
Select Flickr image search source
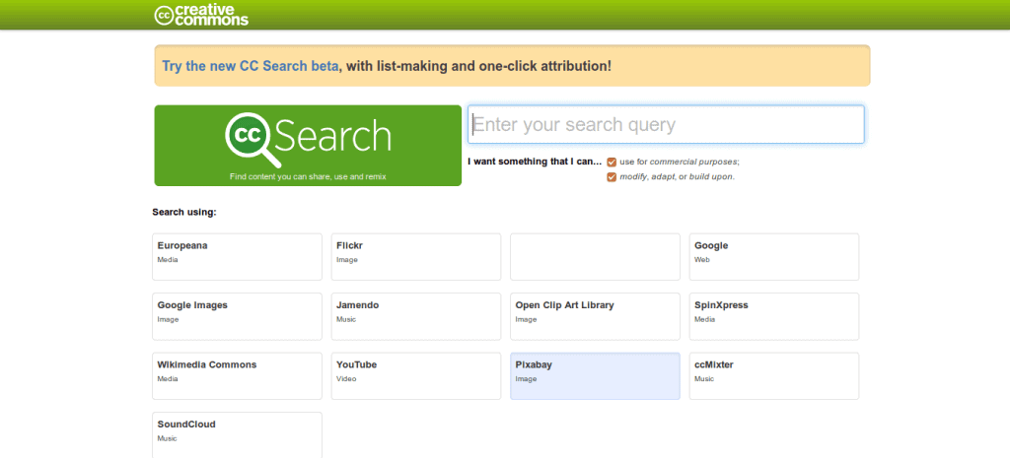click(415, 257)
